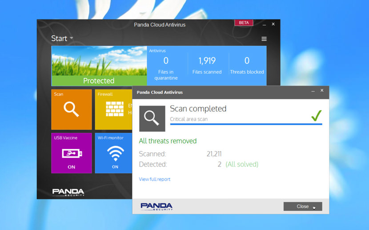Screen dimensions: 369x230
Task: Click the BETA badge
Action: pyautogui.click(x=244, y=23)
